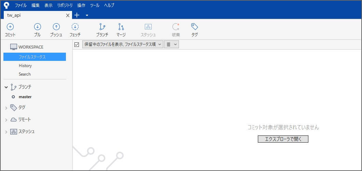The width and height of the screenshot is (362, 171).
Task: Open the リポジトリ menu
Action: tap(65, 5)
